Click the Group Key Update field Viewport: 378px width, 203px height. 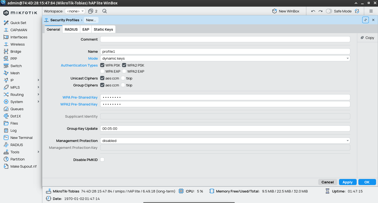[225, 129]
